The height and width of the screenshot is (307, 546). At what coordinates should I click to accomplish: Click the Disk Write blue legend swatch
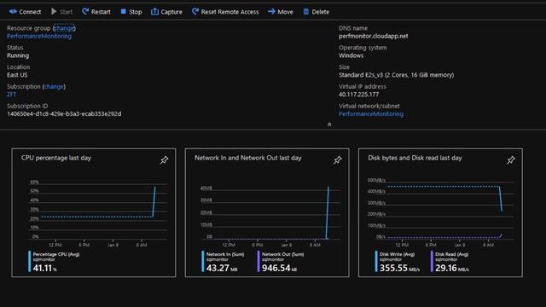[376, 262]
